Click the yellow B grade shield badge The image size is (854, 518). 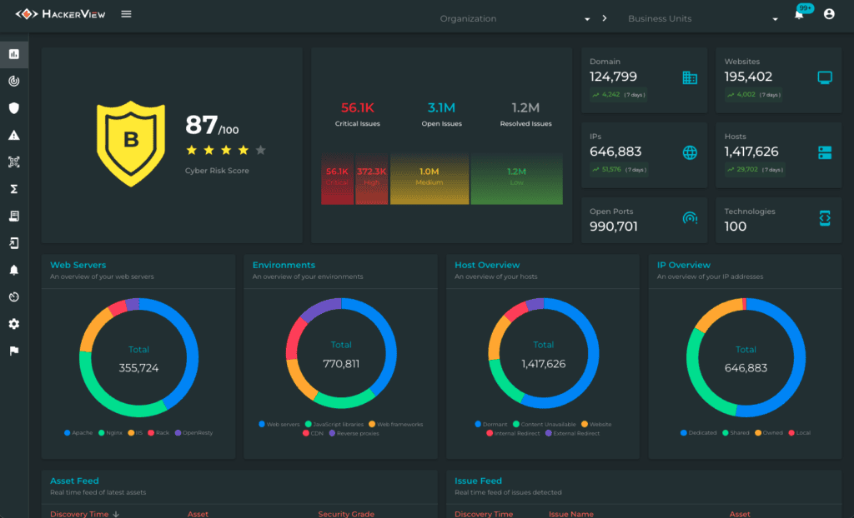(131, 143)
